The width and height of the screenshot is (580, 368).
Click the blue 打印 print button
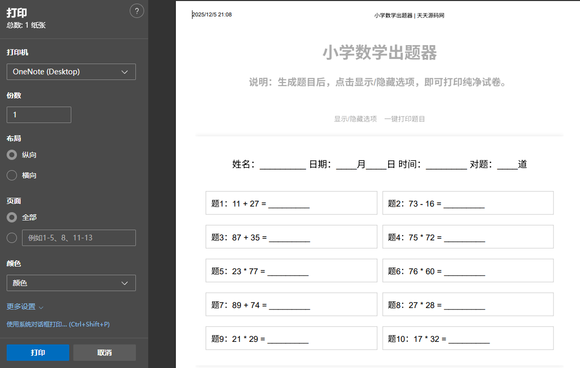[x=37, y=352]
